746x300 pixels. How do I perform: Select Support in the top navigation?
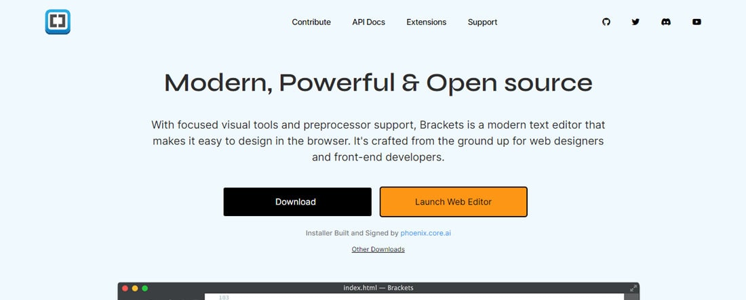(482, 22)
